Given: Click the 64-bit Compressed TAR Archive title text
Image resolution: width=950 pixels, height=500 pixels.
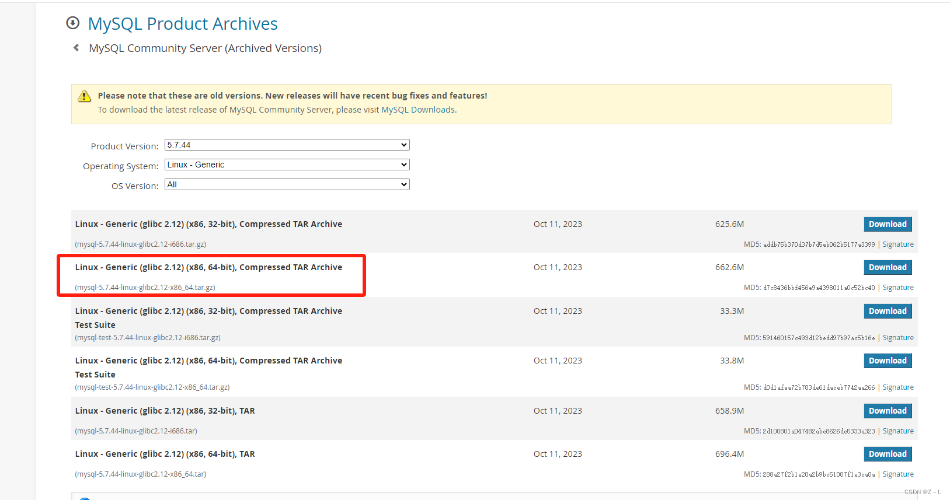Looking at the screenshot, I should (x=208, y=267).
